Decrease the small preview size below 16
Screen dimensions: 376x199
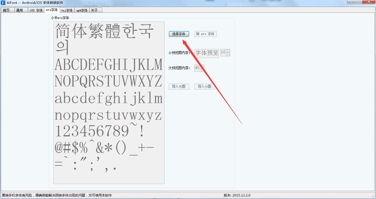pos(228,54)
